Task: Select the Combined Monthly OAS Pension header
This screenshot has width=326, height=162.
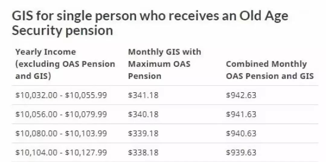Action: click(x=270, y=70)
